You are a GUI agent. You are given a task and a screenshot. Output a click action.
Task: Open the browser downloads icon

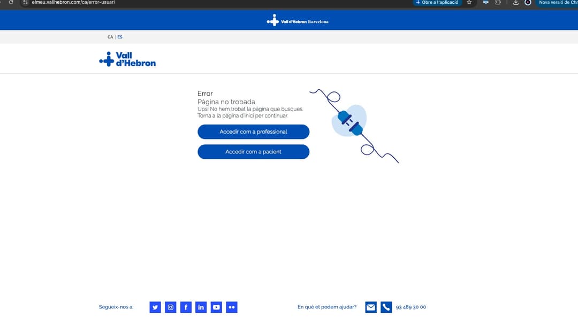tap(515, 3)
